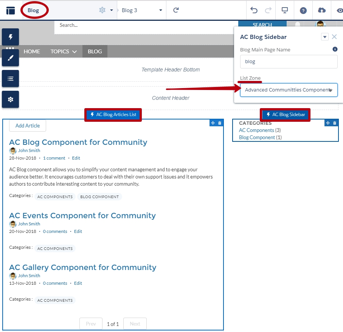Expand the TOPICS navigation menu
Viewport: 343px width, 332px height.
64,51
